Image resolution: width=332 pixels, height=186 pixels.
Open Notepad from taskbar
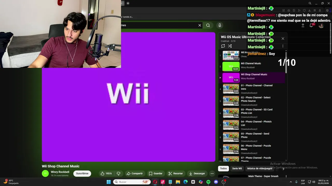170,182
